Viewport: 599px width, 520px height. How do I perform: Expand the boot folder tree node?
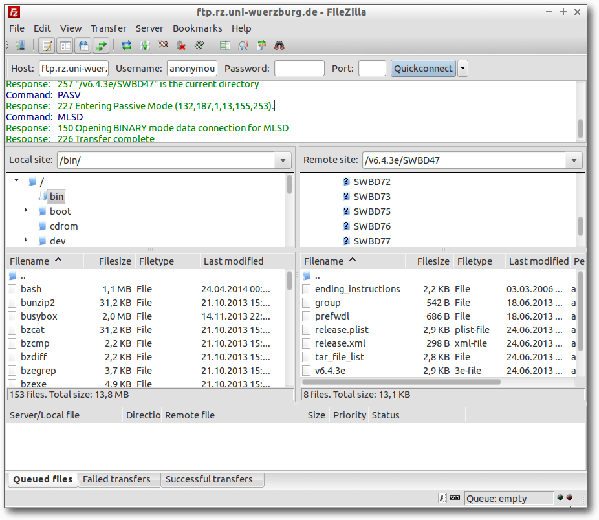pyautogui.click(x=26, y=210)
